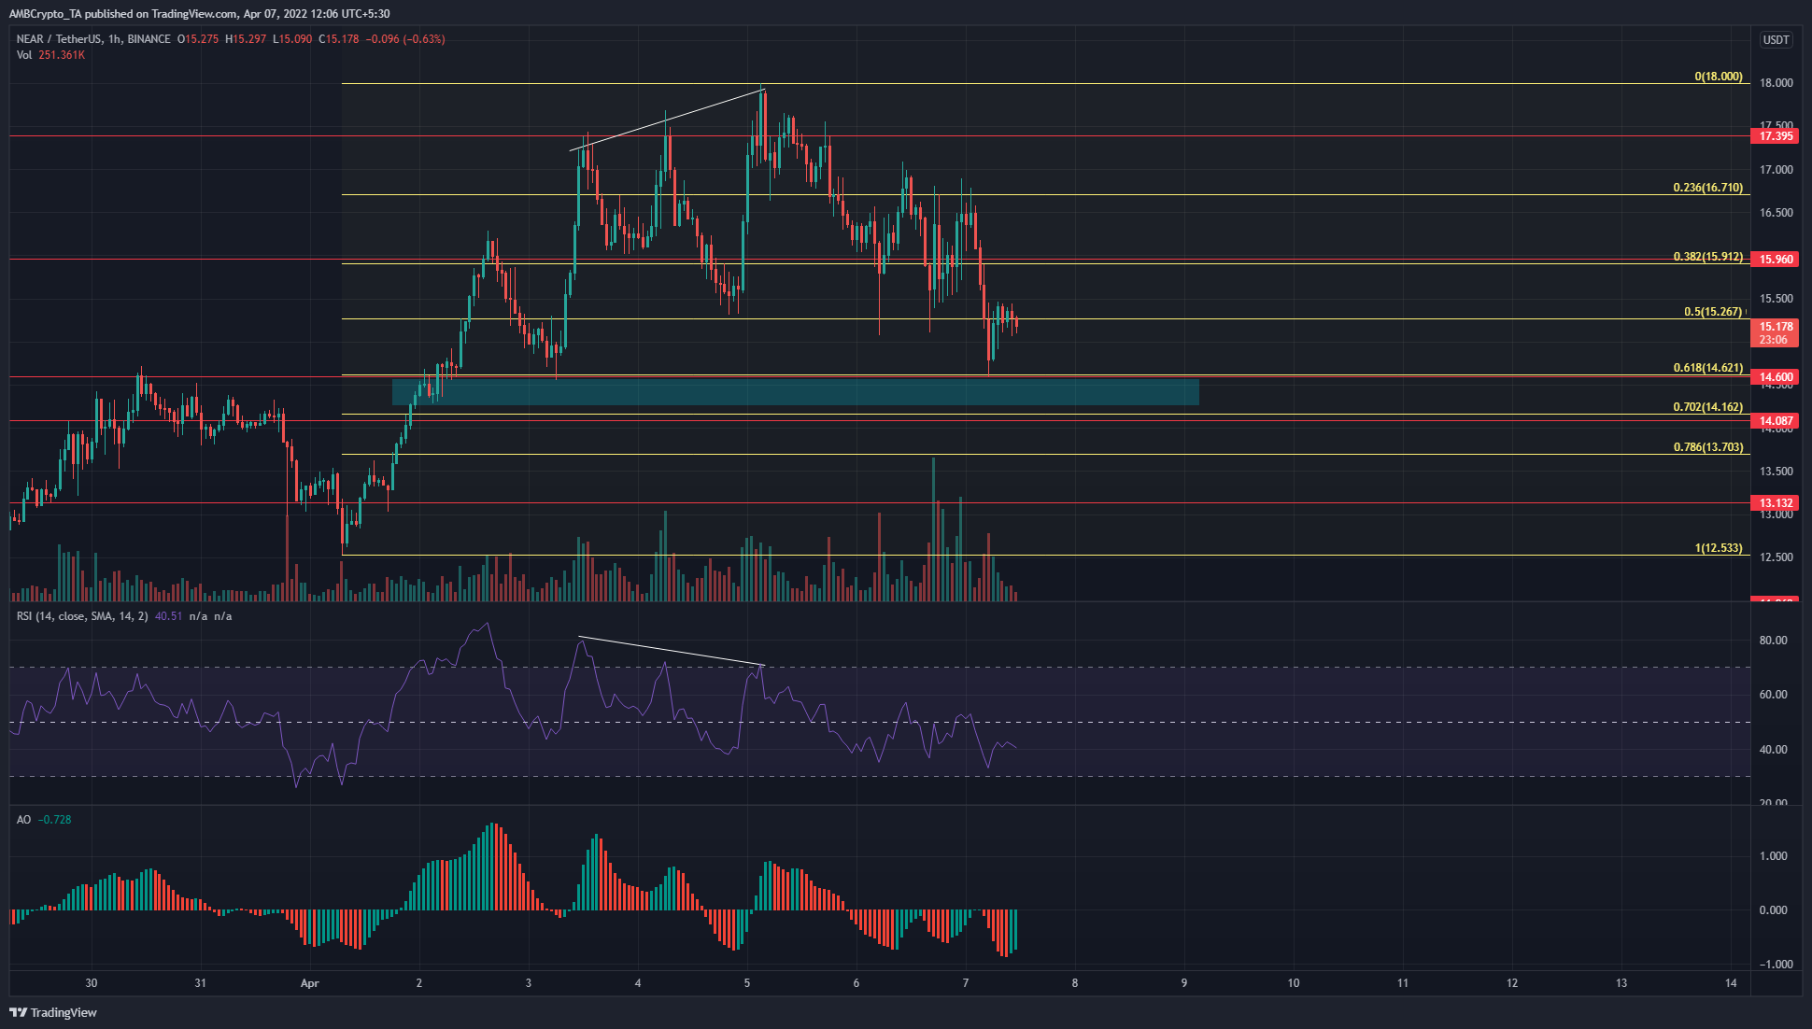This screenshot has width=1812, height=1029.
Task: Click the current price tag 15.178
Action: coord(1775,327)
